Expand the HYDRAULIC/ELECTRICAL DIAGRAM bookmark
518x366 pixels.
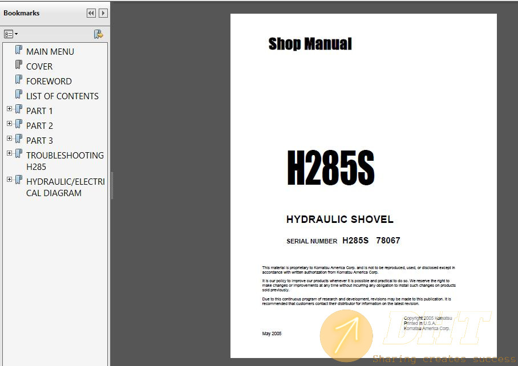(9, 180)
